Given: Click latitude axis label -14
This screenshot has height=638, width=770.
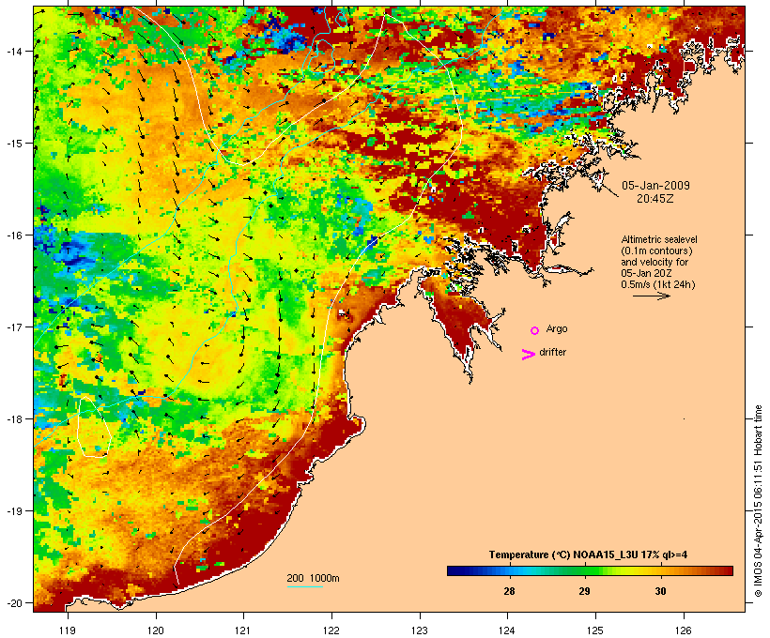Looking at the screenshot, I should pyautogui.click(x=13, y=51).
